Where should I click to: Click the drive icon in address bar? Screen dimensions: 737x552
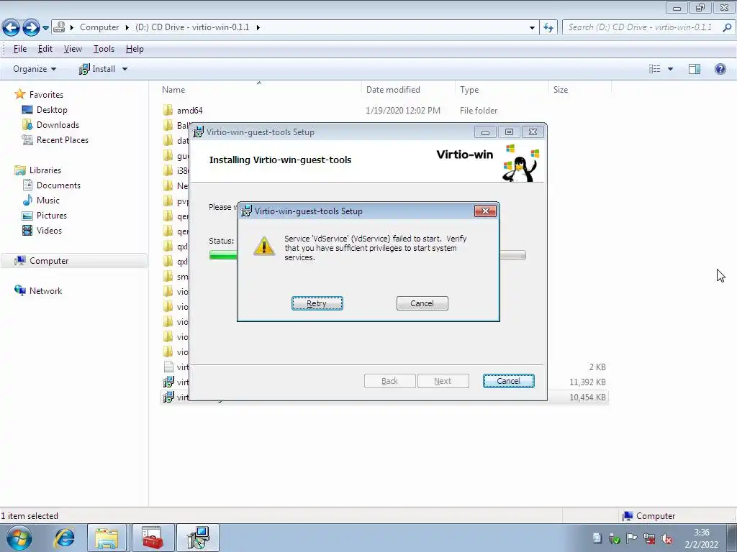[x=59, y=27]
